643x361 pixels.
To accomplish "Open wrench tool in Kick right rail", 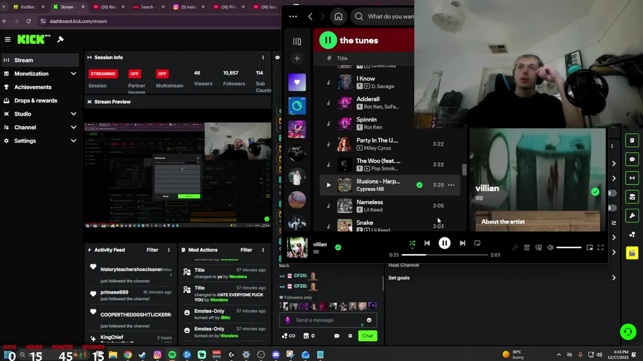I will pos(632,216).
